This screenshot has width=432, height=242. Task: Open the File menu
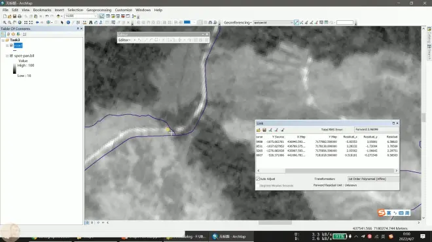(x=5, y=10)
